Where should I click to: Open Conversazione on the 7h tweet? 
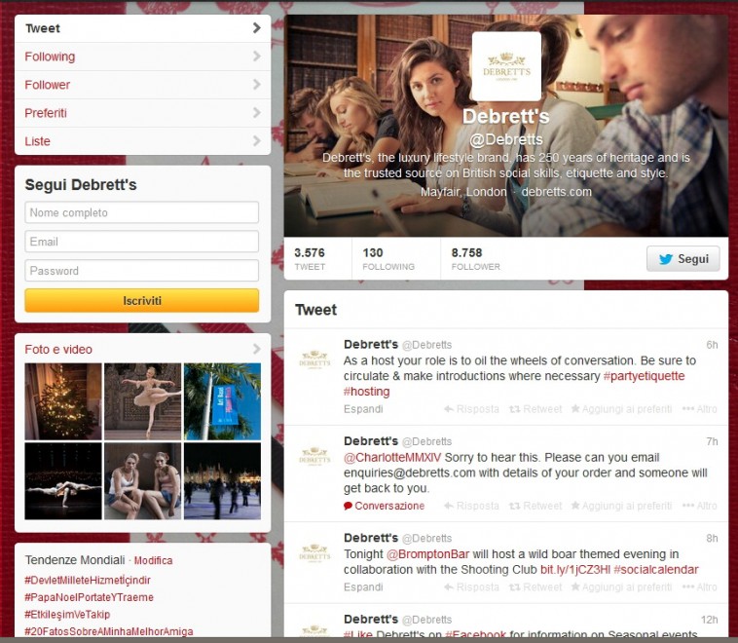pyautogui.click(x=384, y=506)
